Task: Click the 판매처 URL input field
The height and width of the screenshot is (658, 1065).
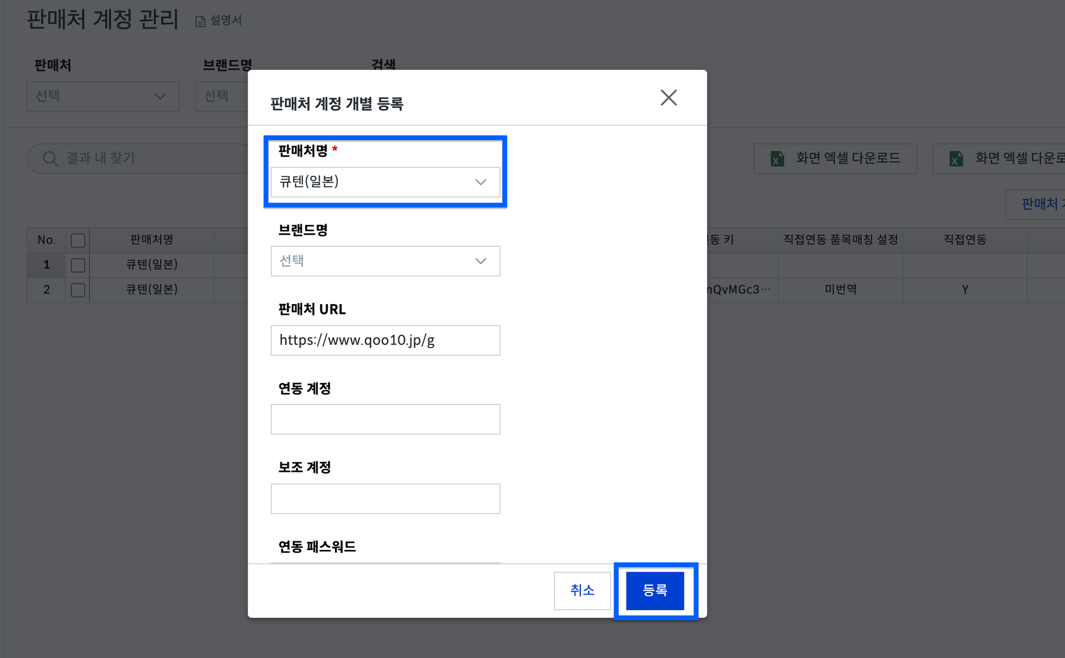Action: click(x=385, y=340)
